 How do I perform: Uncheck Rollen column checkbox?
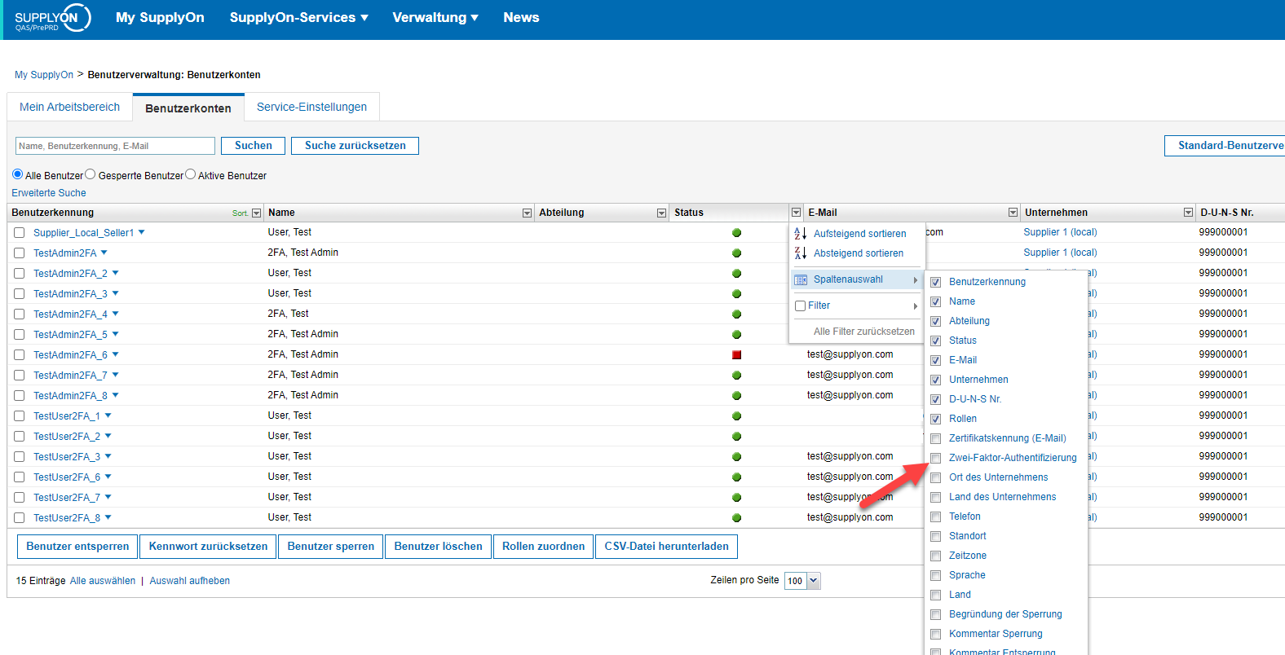pyautogui.click(x=936, y=419)
